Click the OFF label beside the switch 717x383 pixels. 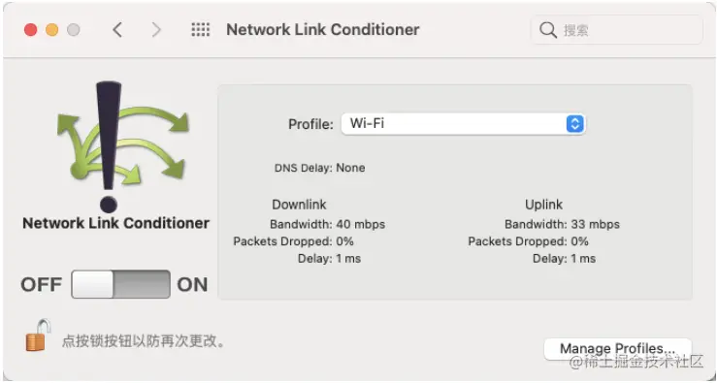click(x=41, y=285)
